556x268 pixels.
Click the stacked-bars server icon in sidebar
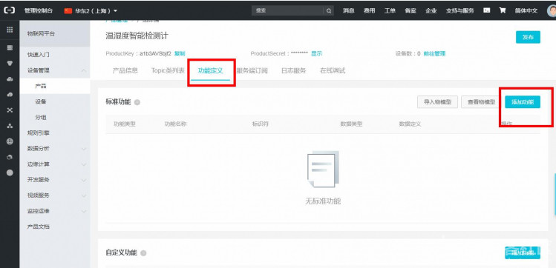10,47
